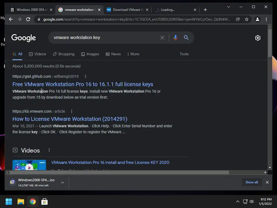The height and width of the screenshot is (208, 277).
Task: Switch to News results
Action: (x=113, y=54)
